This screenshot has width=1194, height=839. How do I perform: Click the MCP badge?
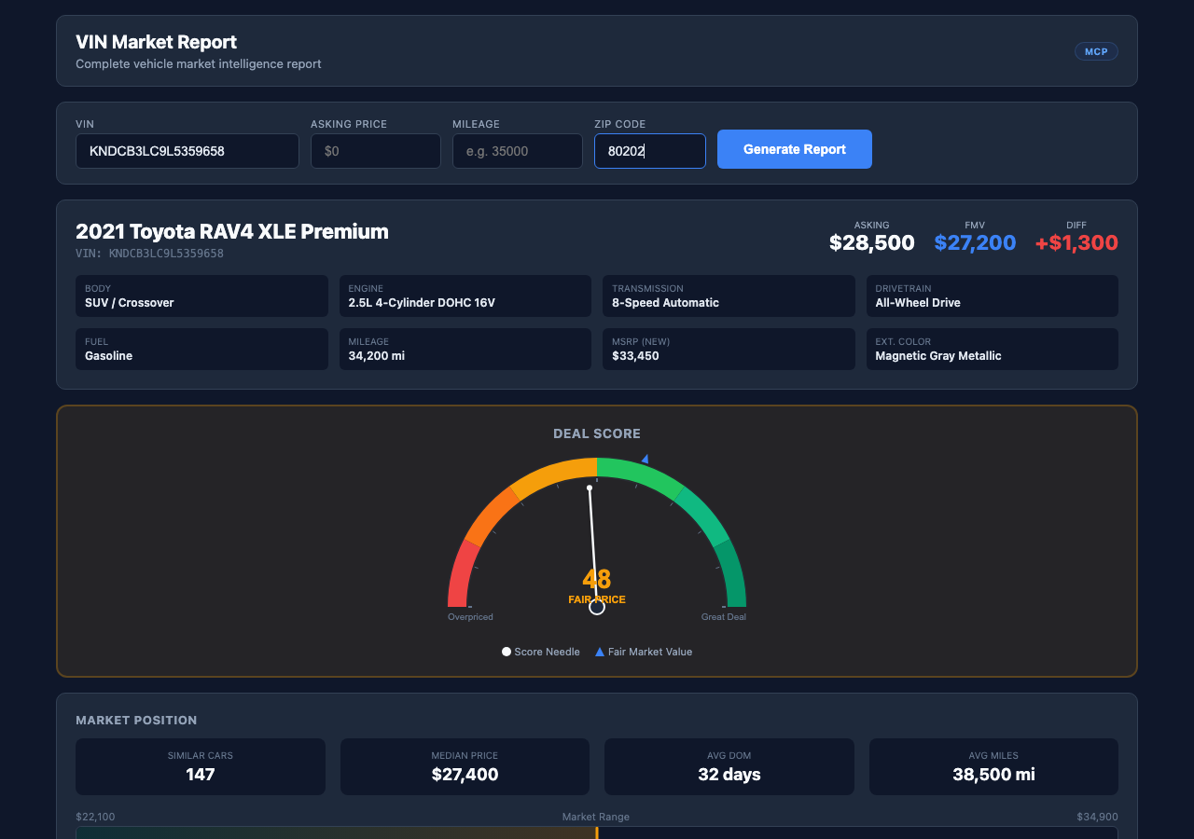1096,51
